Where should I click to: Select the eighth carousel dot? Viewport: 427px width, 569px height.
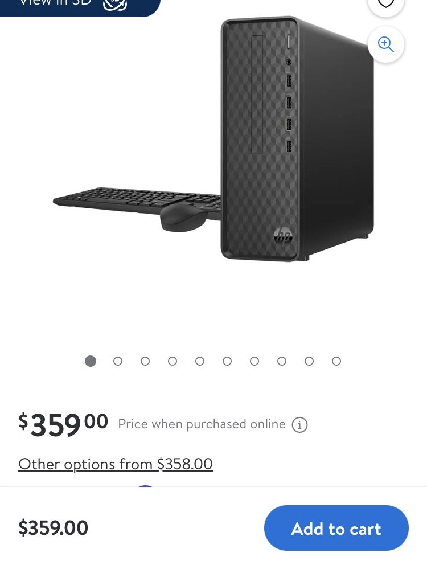coord(282,361)
